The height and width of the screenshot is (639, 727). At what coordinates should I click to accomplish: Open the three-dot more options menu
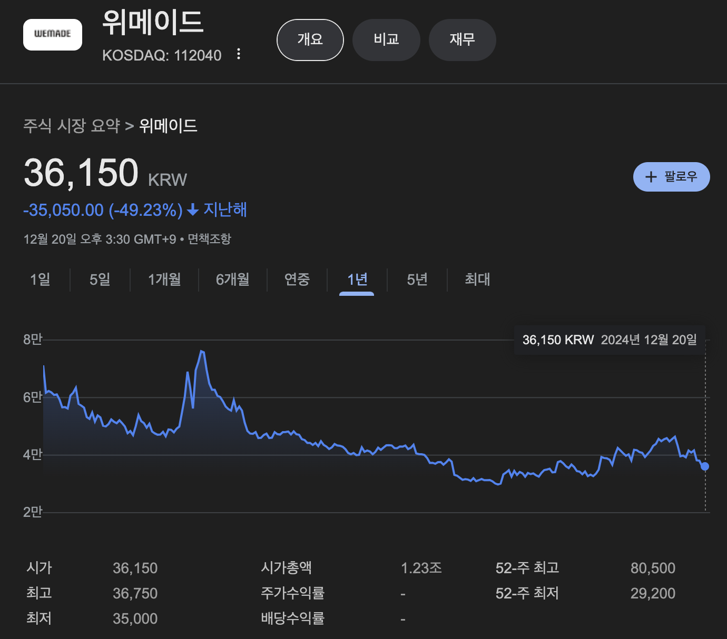(x=239, y=54)
